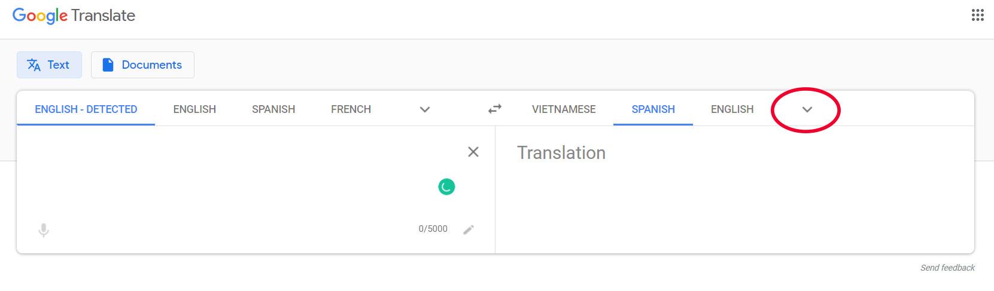Select Spanish as target language

(653, 109)
